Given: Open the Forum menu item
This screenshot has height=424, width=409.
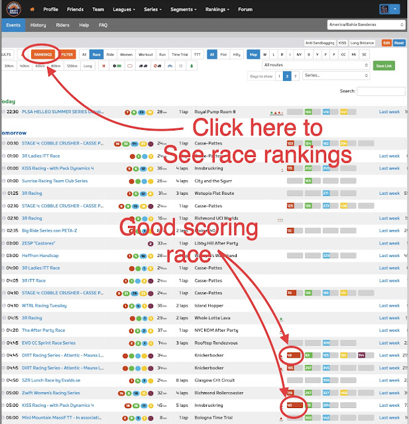Looking at the screenshot, I should point(245,9).
